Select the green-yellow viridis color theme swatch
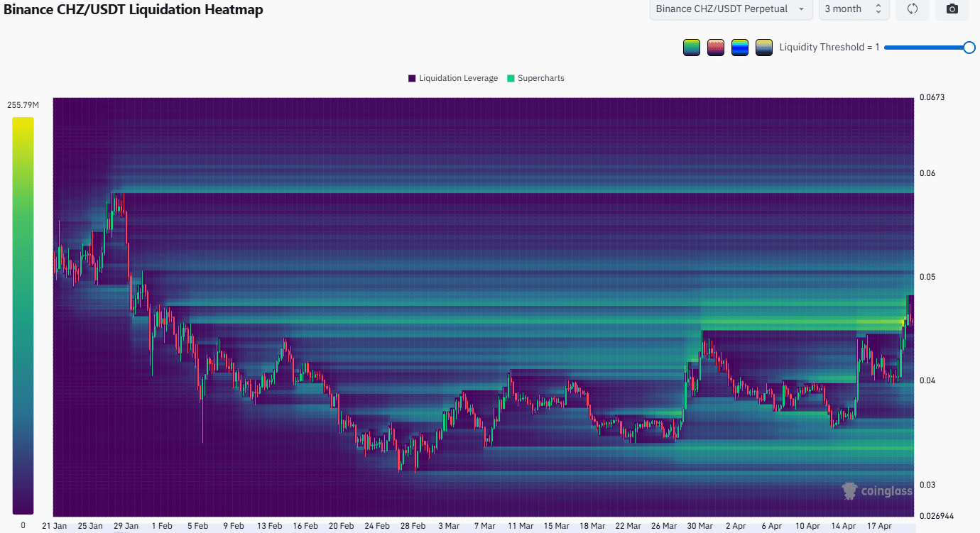This screenshot has height=533, width=980. pos(692,48)
